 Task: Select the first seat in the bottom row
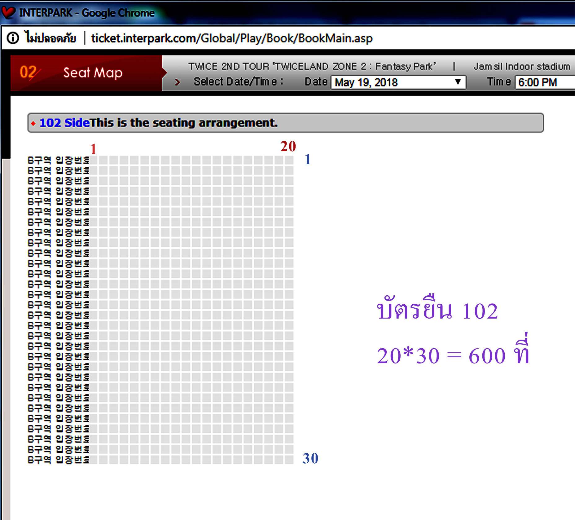[93, 460]
